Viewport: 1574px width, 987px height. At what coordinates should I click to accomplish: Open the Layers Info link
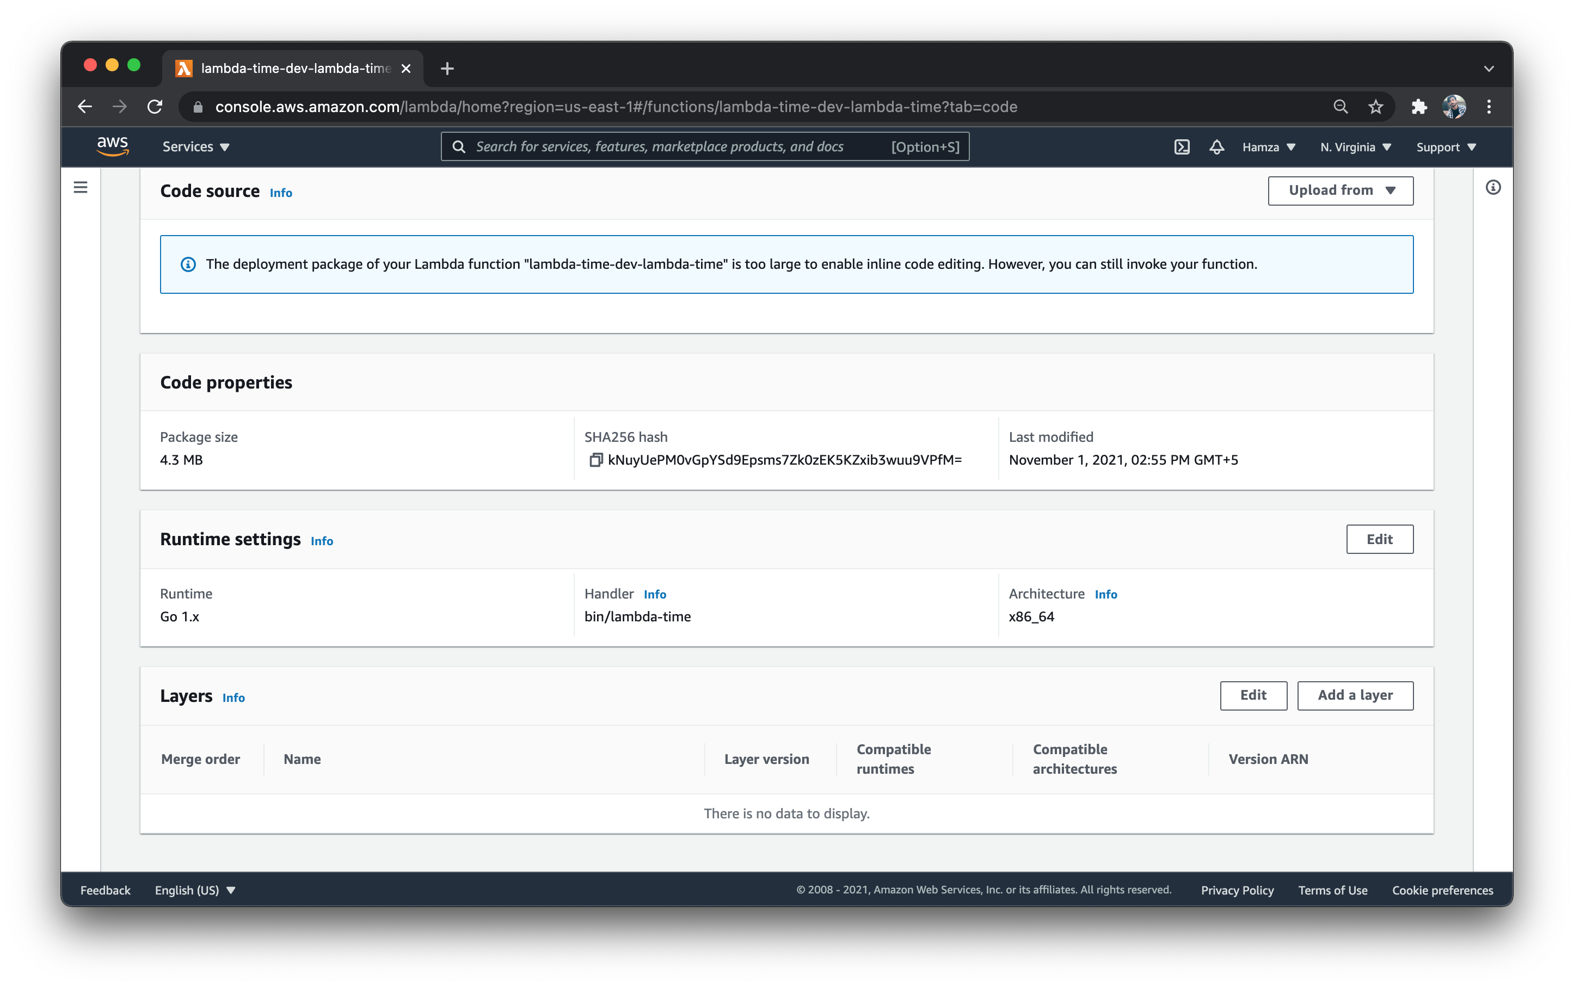click(x=233, y=698)
